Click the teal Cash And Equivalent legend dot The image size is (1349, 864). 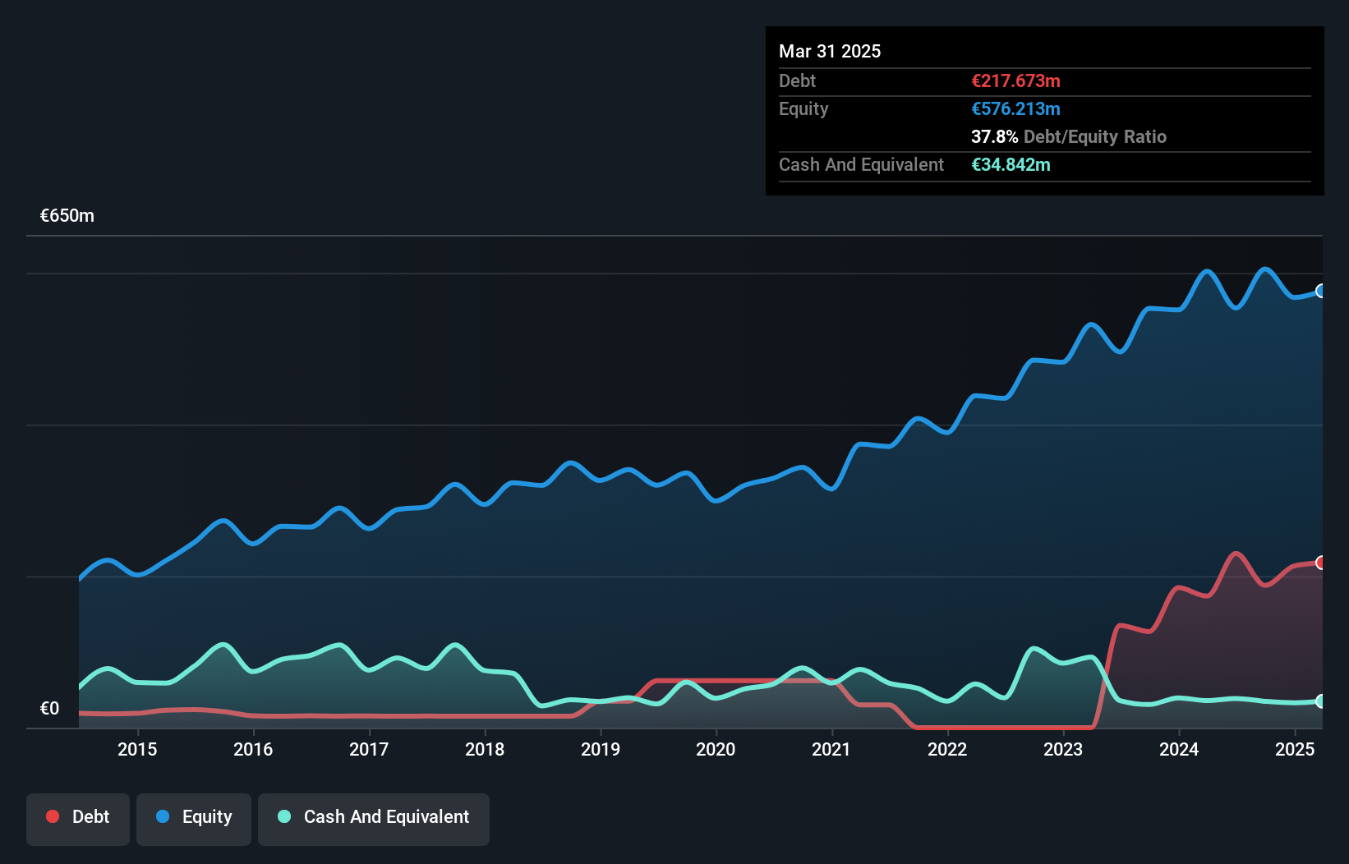point(283,816)
